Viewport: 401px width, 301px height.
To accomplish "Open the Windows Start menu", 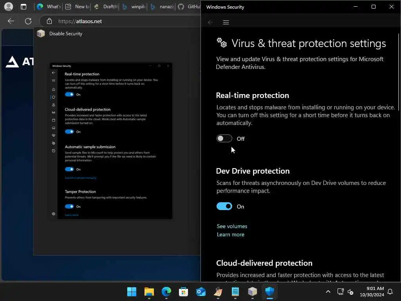I will 132,292.
